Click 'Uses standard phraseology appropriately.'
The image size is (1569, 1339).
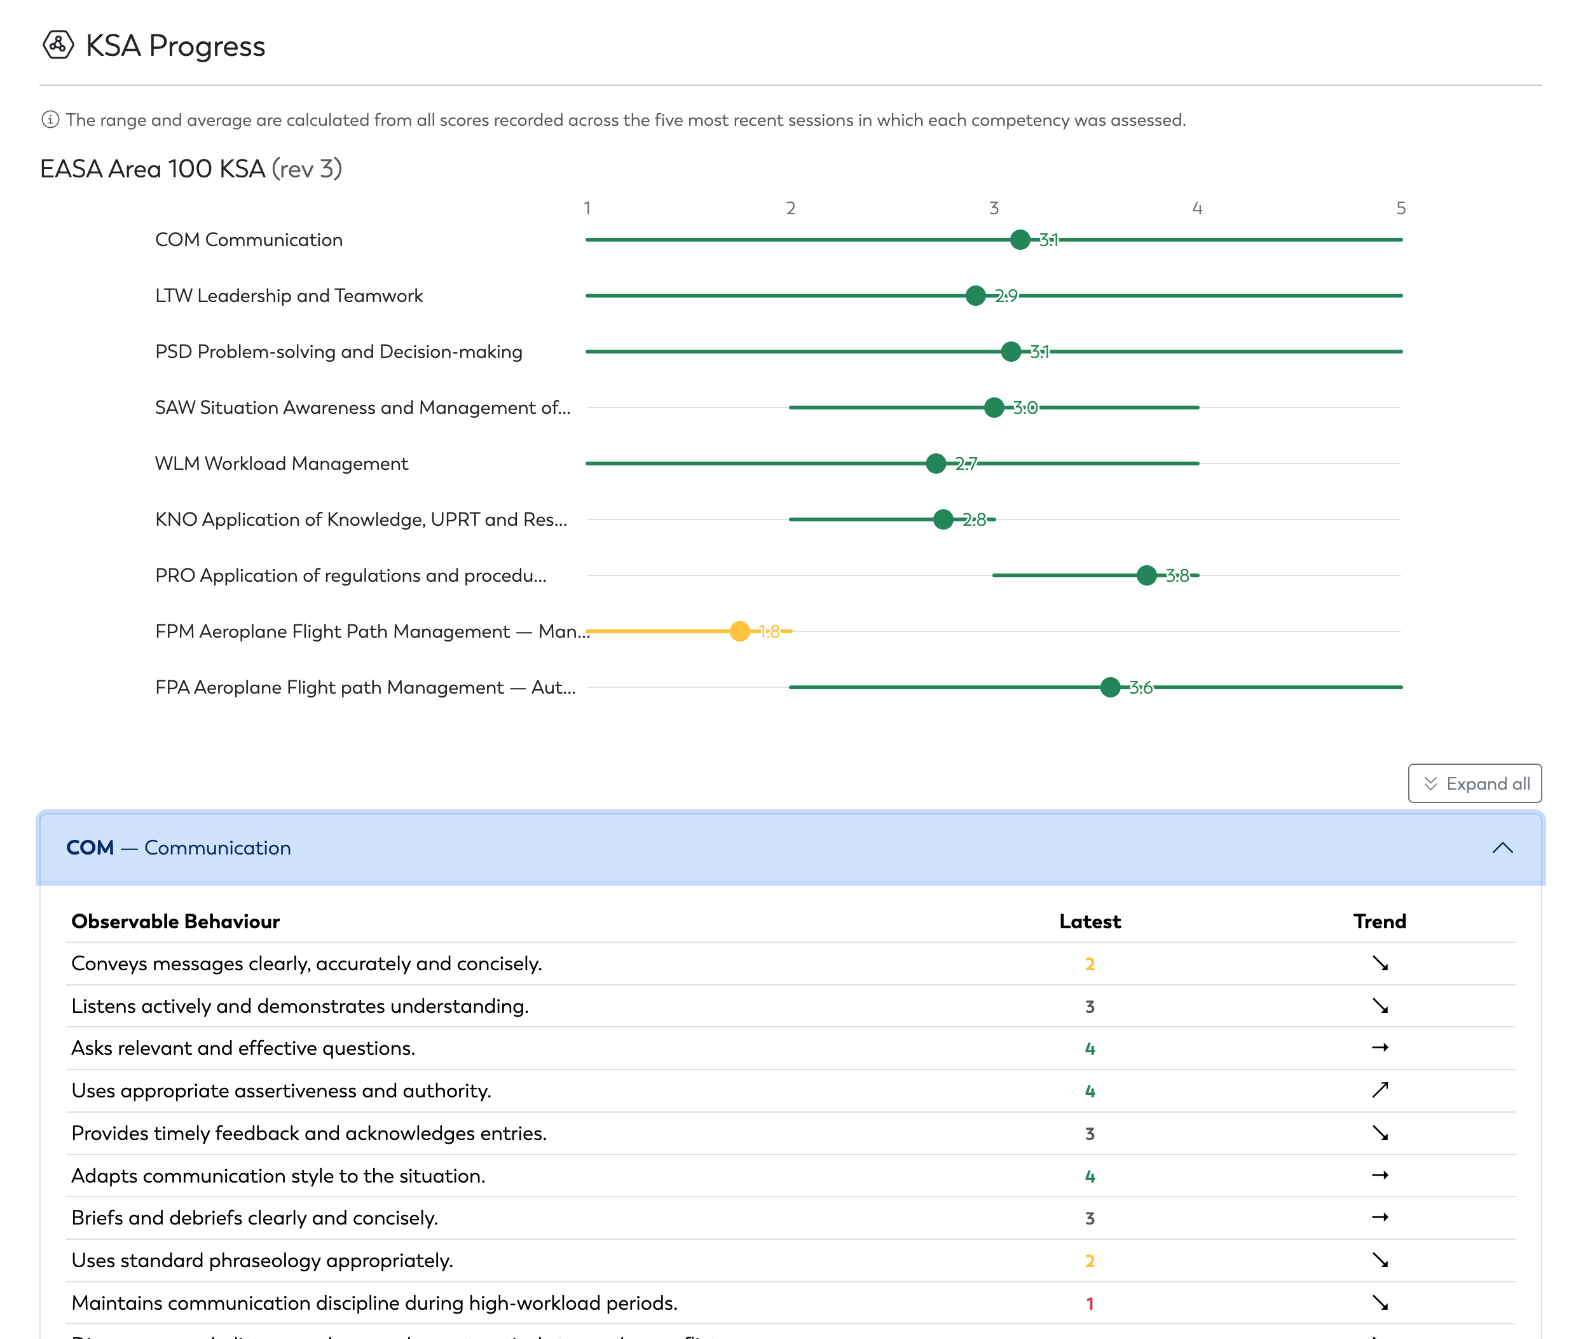(262, 1260)
